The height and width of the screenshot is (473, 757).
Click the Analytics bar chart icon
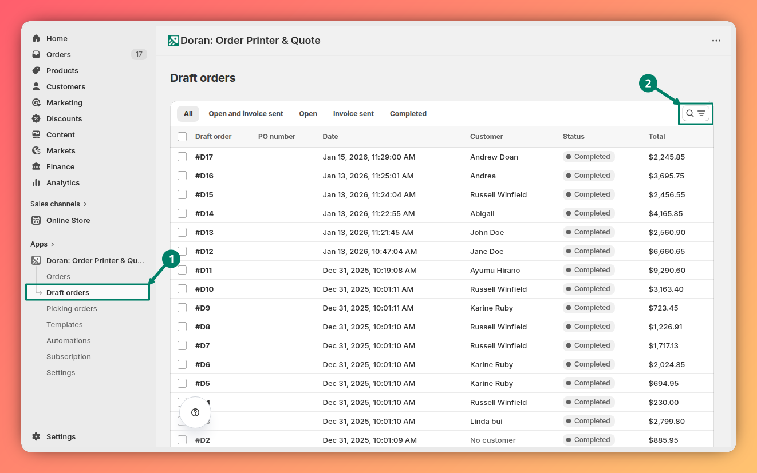(x=36, y=182)
